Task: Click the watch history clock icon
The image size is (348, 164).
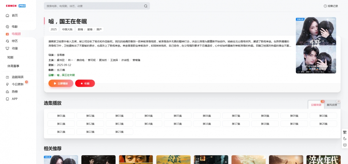Action: pyautogui.click(x=325, y=6)
